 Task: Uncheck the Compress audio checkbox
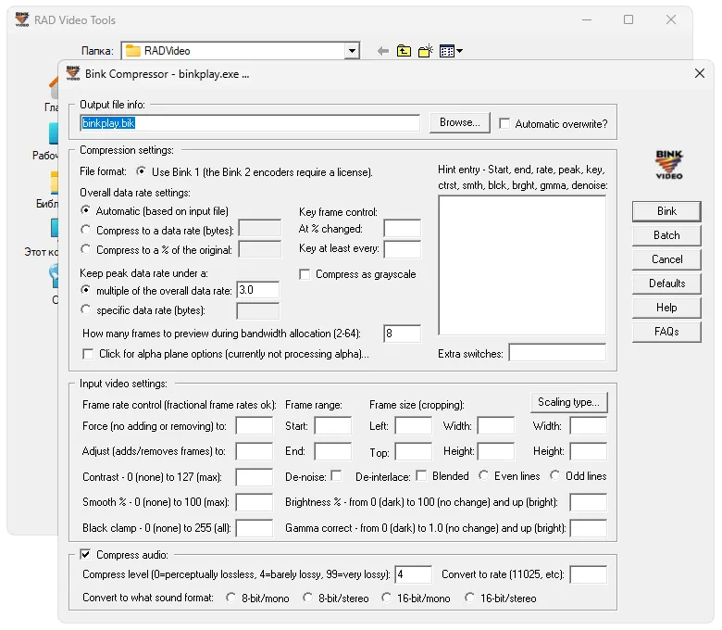coord(85,554)
